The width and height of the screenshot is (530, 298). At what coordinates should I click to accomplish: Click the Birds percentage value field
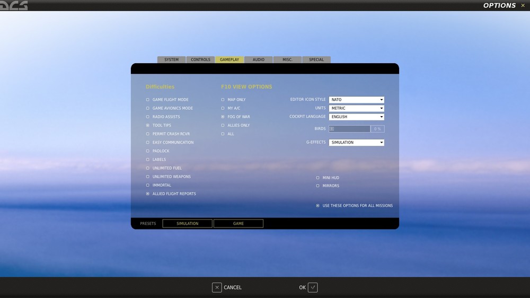coord(377,129)
